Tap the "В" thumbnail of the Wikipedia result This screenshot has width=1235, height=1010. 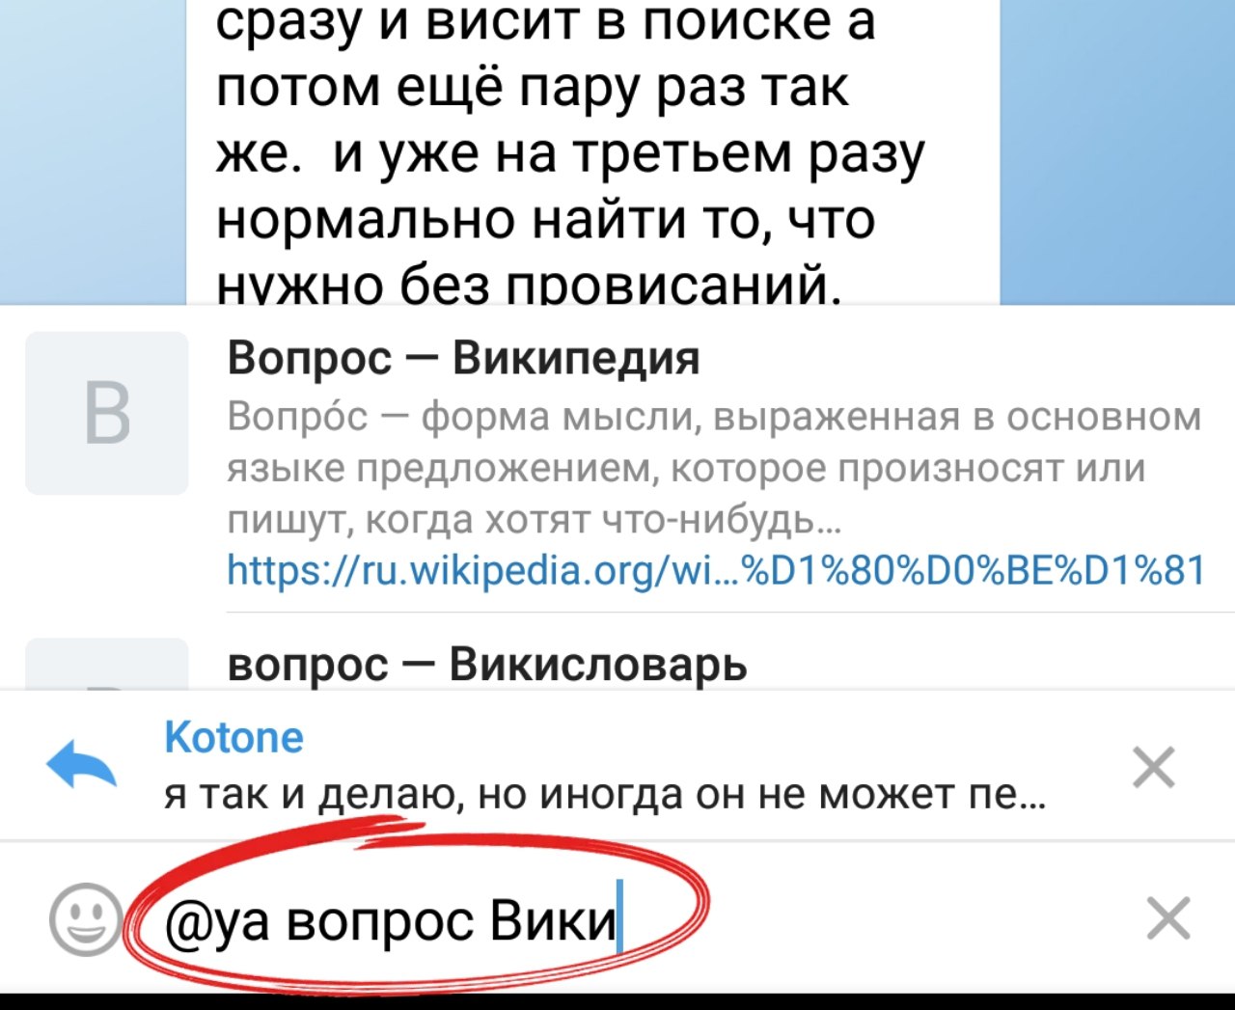[107, 413]
